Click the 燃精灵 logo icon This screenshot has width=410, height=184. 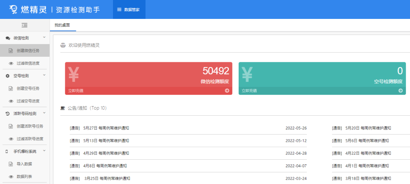pyautogui.click(x=14, y=10)
